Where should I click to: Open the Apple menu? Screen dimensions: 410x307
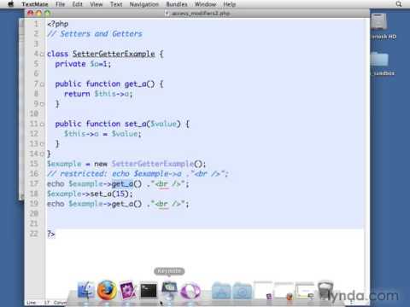tap(10, 4)
